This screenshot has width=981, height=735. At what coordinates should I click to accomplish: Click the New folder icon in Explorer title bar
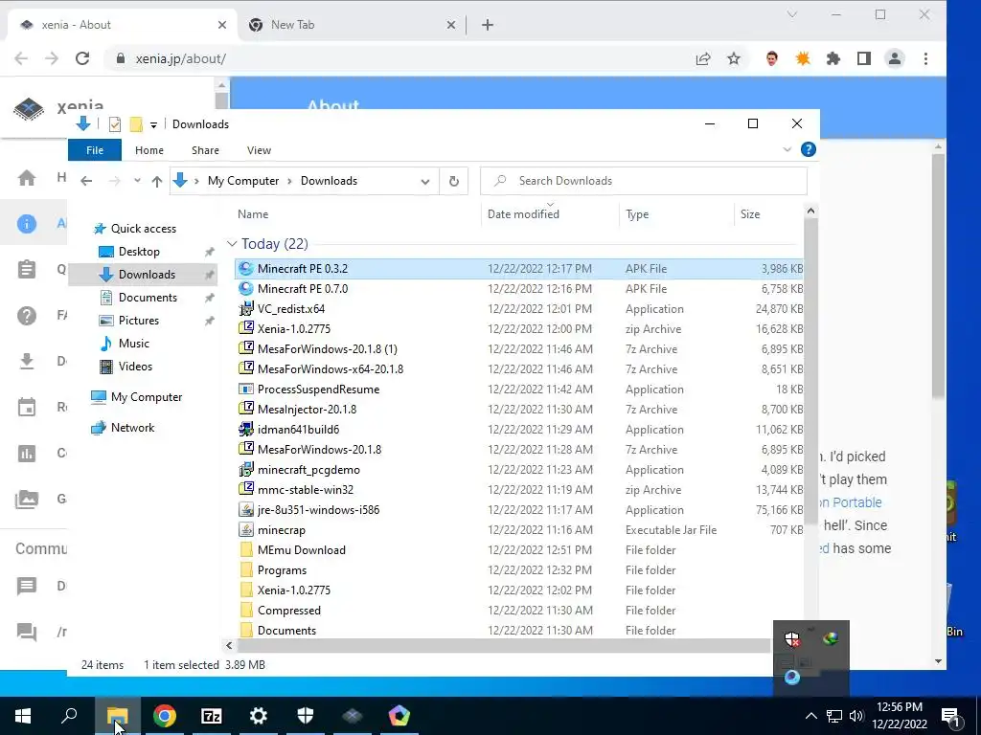click(x=136, y=124)
